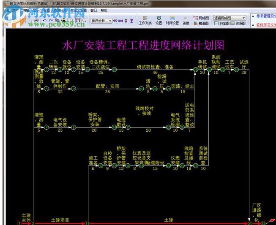This screenshot has width=276, height=225.
Task: Click the 配管、安阀 task label
Action: coord(107,86)
